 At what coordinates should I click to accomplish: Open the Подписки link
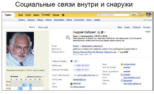(137, 27)
